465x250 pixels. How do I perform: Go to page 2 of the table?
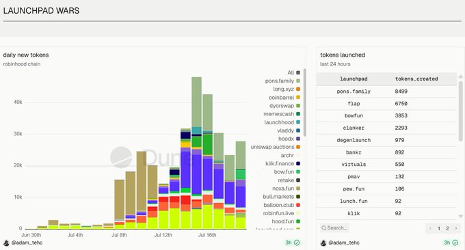click(x=447, y=228)
